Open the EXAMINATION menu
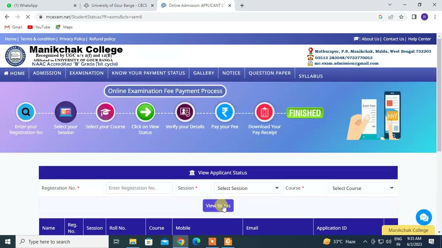 point(86,73)
